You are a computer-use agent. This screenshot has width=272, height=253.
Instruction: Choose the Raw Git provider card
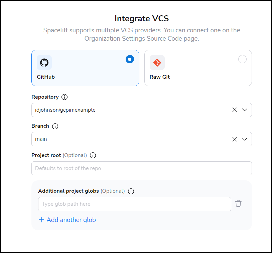tap(198, 68)
